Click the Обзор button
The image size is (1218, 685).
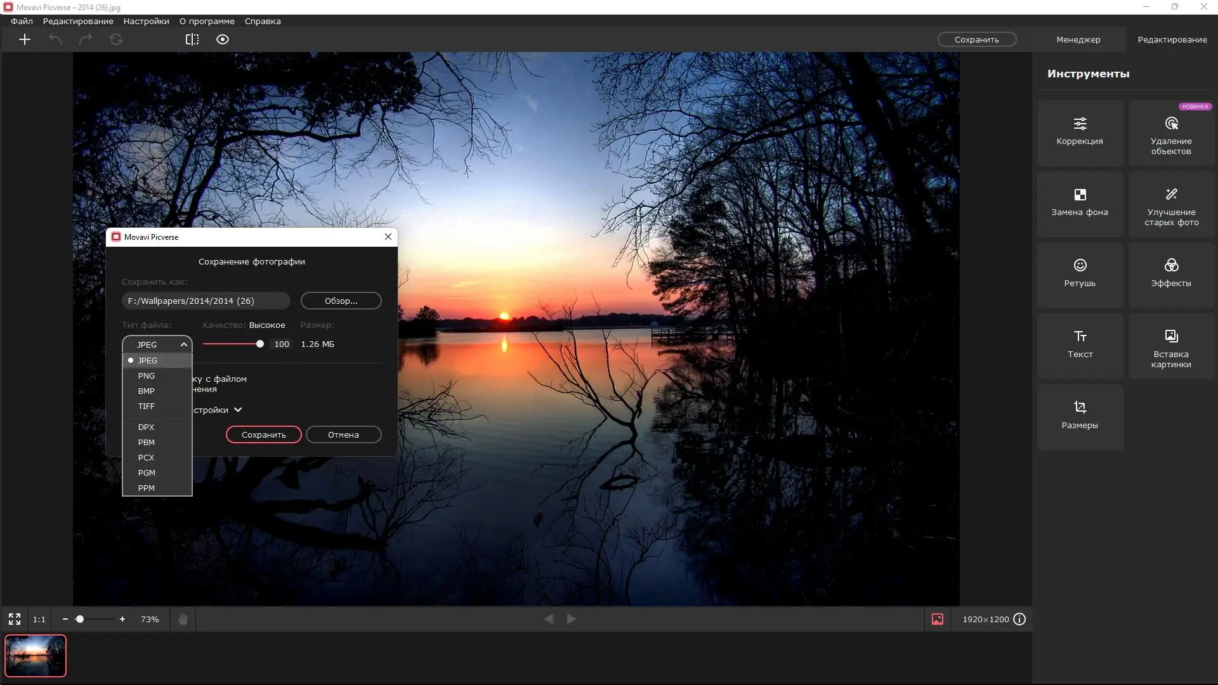click(341, 301)
